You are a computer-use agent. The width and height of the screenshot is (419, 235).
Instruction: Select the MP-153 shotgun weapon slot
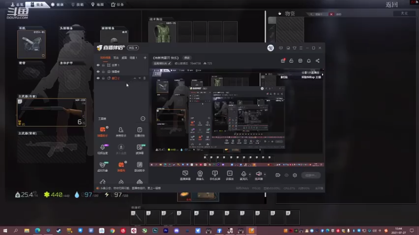coord(51,112)
